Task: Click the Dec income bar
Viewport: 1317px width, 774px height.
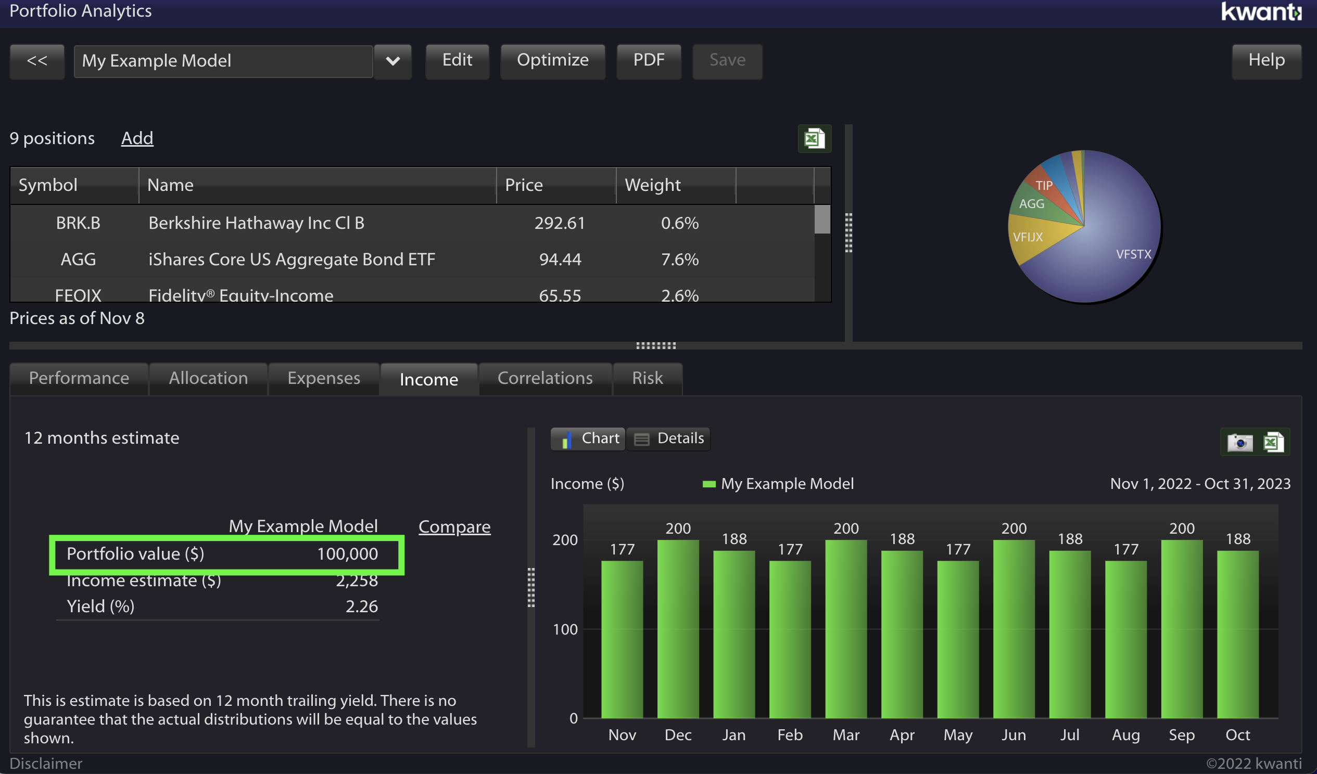Action: click(678, 629)
